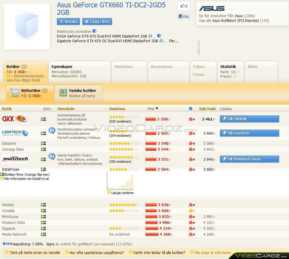Click the Facebook Gilla button
This screenshot has height=259, width=289.
184,17
